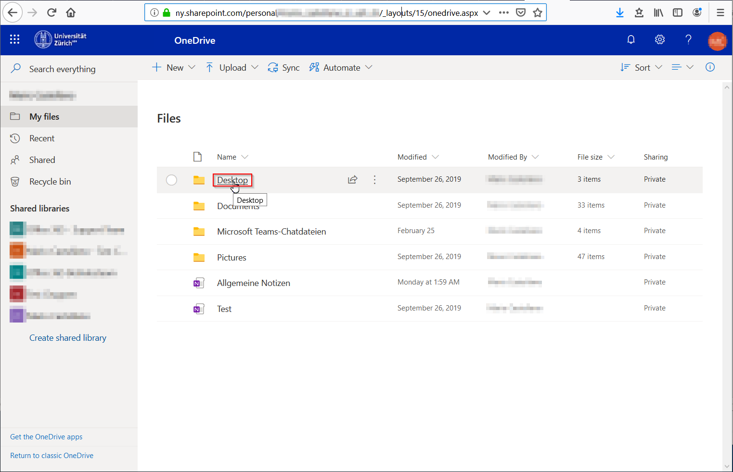
Task: Save page to Pocket
Action: (521, 12)
